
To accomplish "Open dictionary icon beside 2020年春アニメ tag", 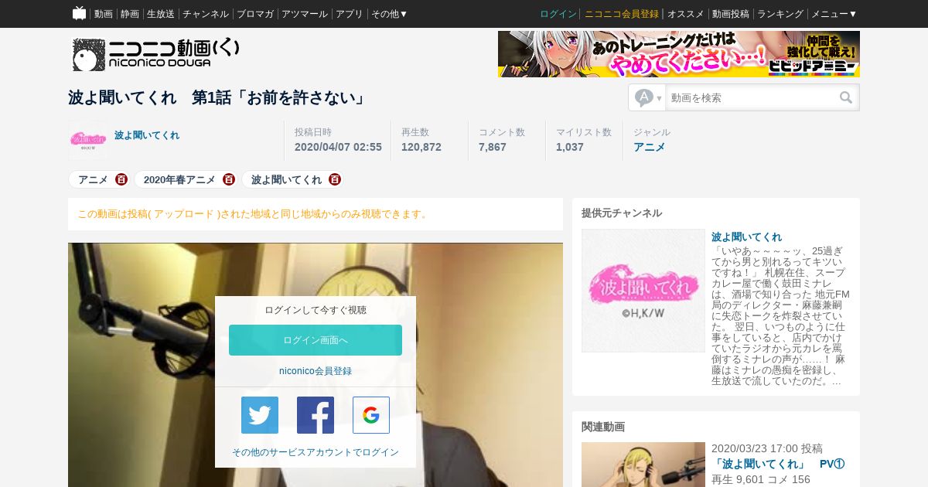I will click(x=229, y=179).
